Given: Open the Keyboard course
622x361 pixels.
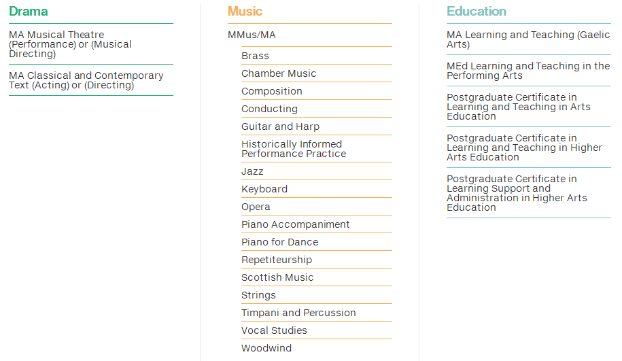Looking at the screenshot, I should click(264, 189).
